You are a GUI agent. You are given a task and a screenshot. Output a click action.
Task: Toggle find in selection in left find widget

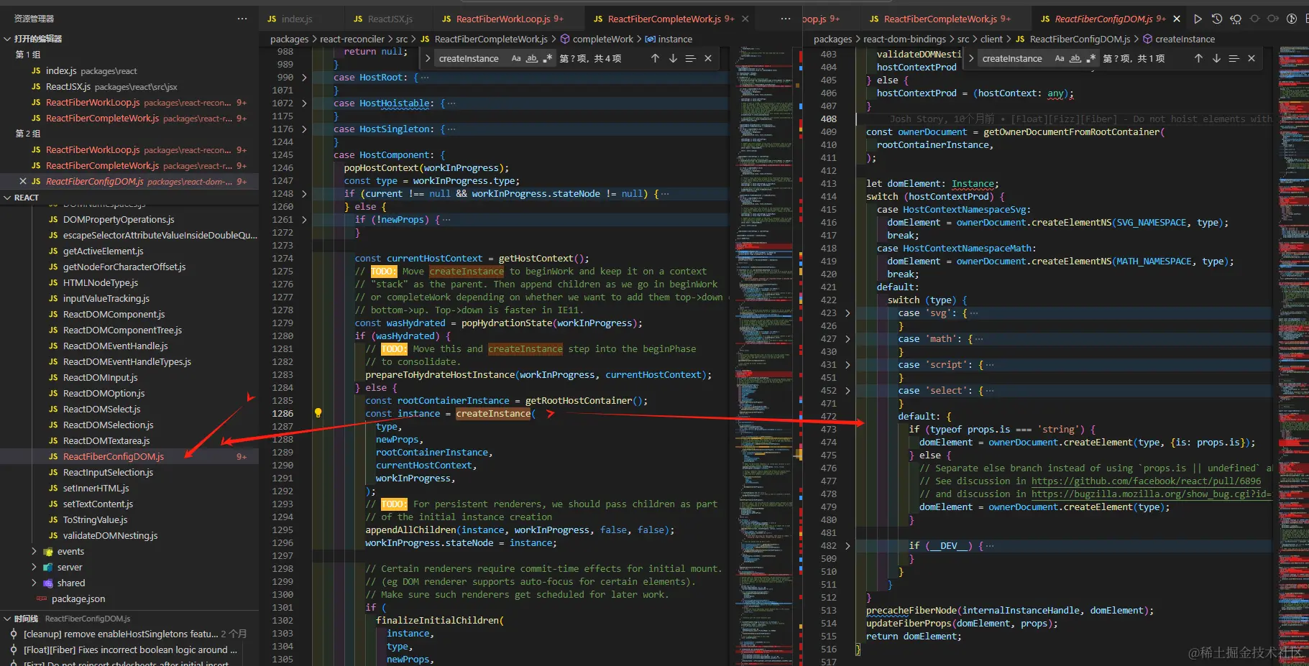(x=690, y=58)
